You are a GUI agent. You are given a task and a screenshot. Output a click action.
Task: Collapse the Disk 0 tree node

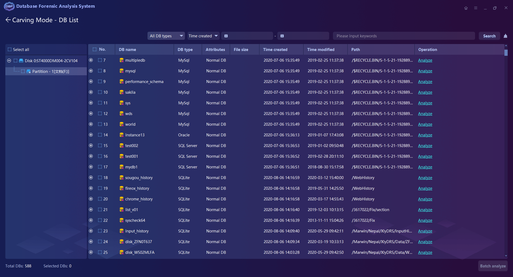[9, 61]
